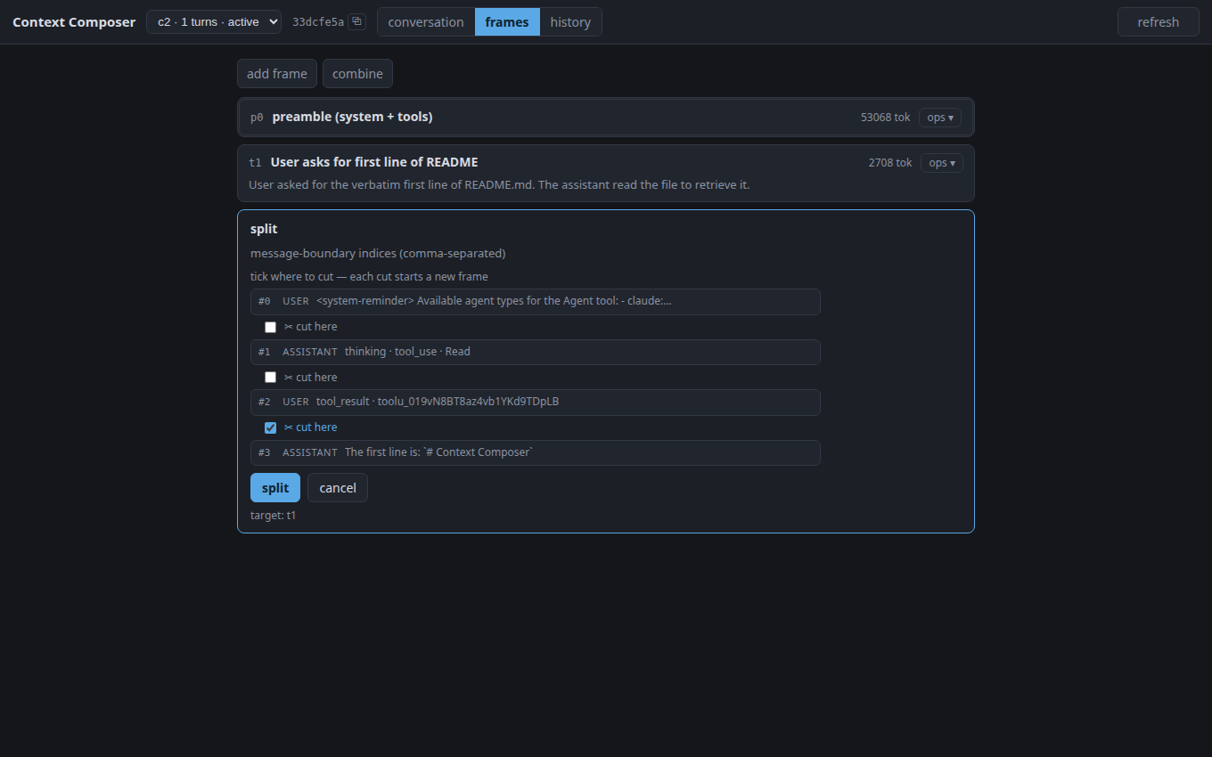Click the refresh button
The image size is (1212, 757).
[1158, 22]
